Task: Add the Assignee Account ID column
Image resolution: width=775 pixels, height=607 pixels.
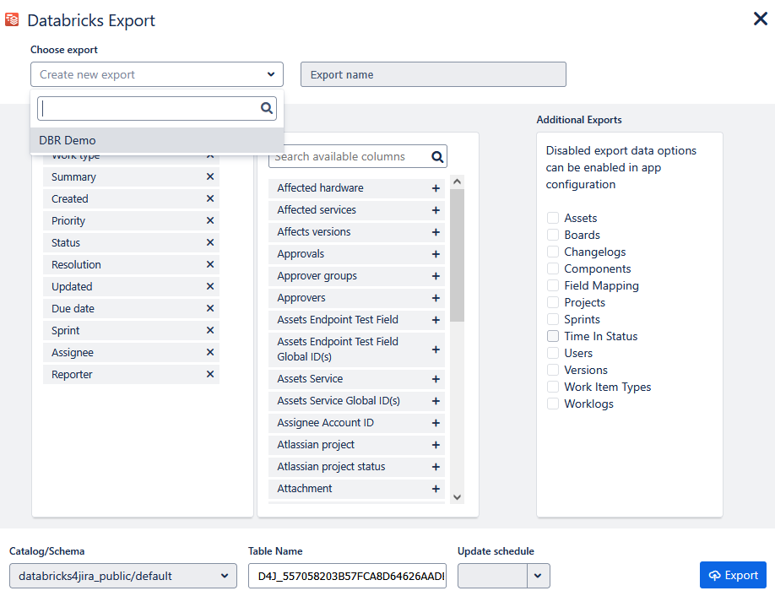Action: [436, 423]
